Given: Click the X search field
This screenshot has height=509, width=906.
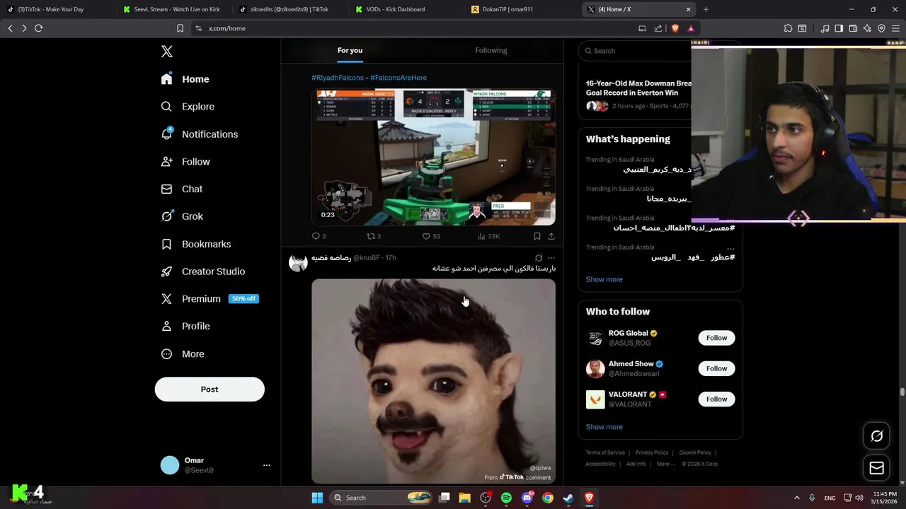Looking at the screenshot, I should click(x=636, y=51).
